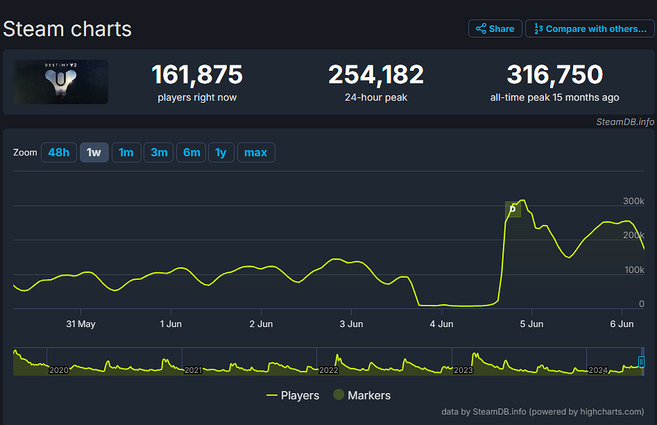Click the navigator range handle
This screenshot has height=425, width=657.
tap(641, 362)
